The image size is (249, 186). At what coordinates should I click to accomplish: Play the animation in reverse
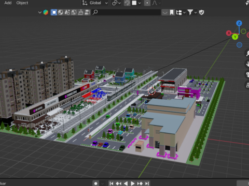pyautogui.click(x=126, y=183)
